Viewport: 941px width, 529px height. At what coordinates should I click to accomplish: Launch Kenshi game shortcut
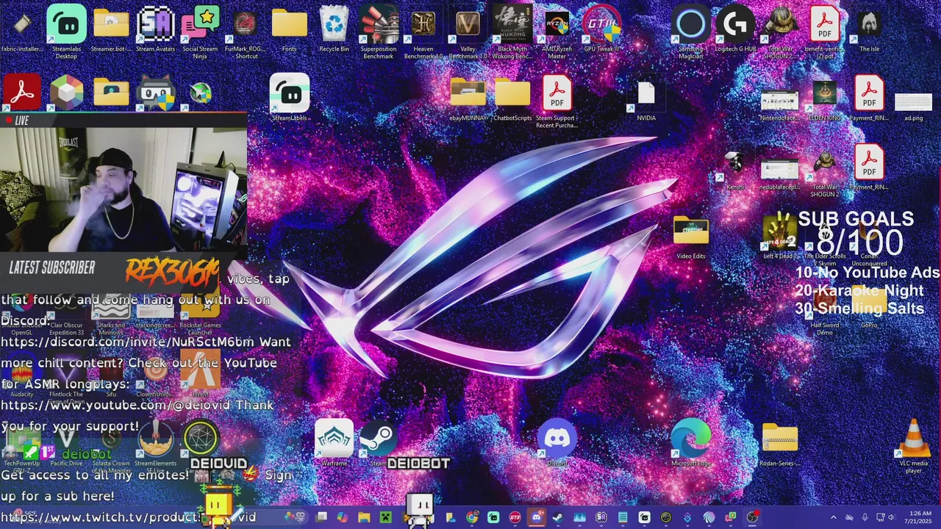pos(734,170)
